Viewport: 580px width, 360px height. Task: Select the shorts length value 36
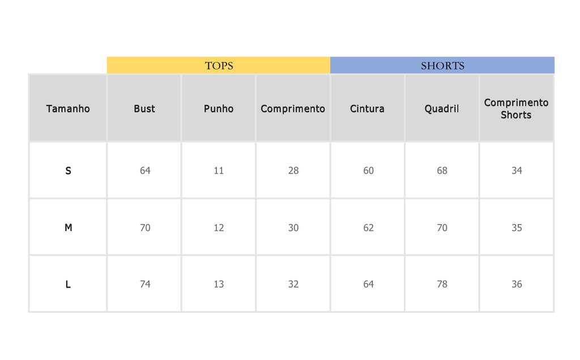click(517, 284)
